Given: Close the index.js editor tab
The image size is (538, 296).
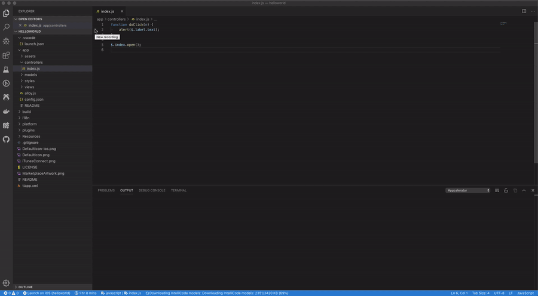Looking at the screenshot, I should point(122,11).
